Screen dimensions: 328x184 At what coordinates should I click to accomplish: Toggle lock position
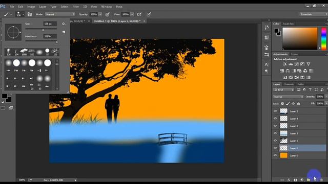293,103
